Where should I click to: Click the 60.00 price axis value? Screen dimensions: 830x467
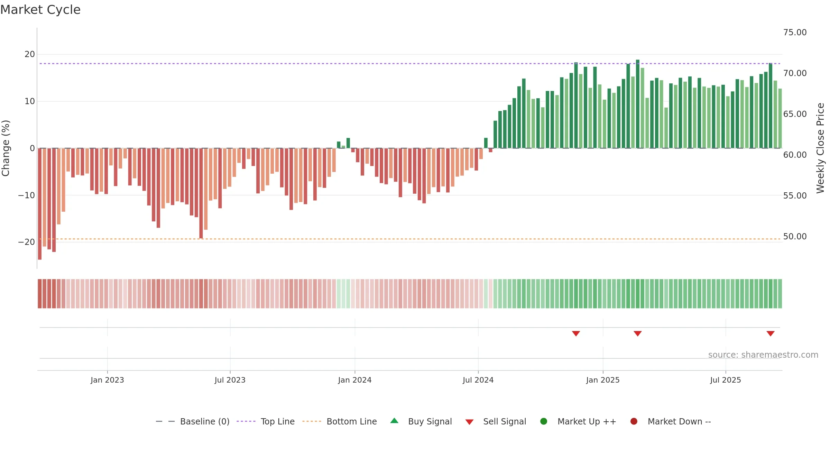(x=795, y=155)
